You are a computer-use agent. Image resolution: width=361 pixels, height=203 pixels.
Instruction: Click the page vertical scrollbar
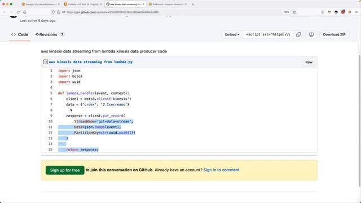click(359, 121)
